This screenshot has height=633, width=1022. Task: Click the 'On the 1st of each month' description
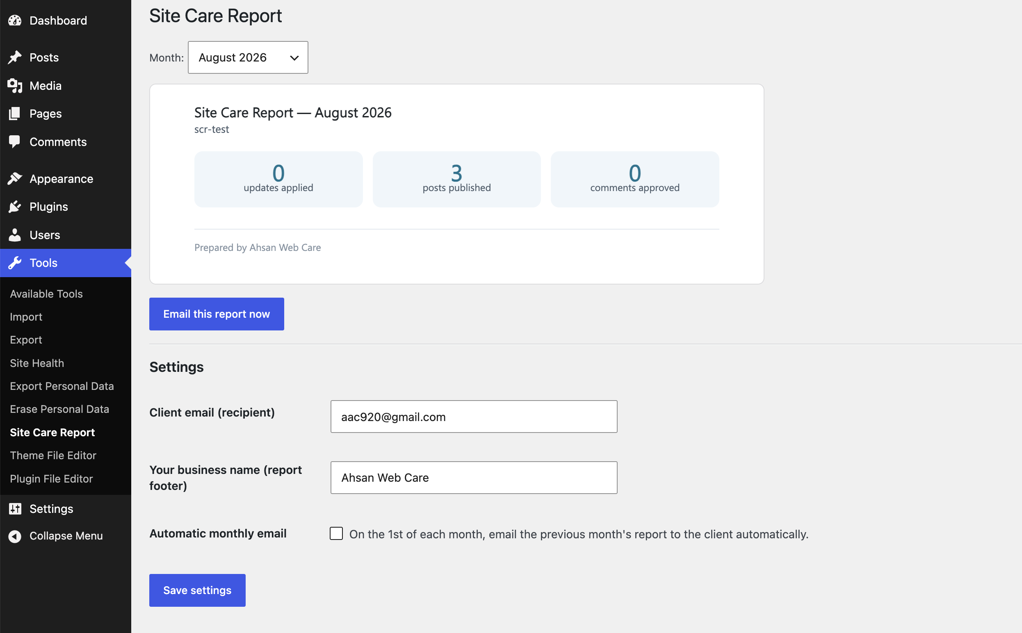[579, 534]
